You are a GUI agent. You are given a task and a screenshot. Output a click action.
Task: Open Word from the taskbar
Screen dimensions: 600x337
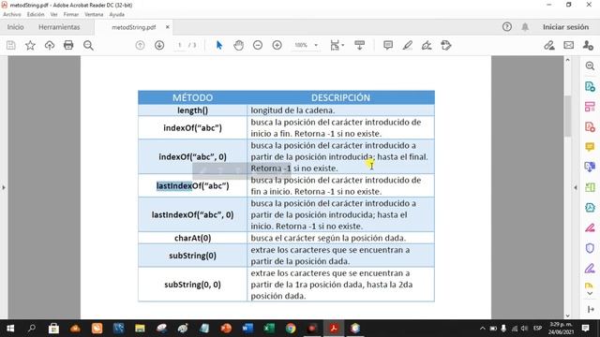(x=247, y=329)
